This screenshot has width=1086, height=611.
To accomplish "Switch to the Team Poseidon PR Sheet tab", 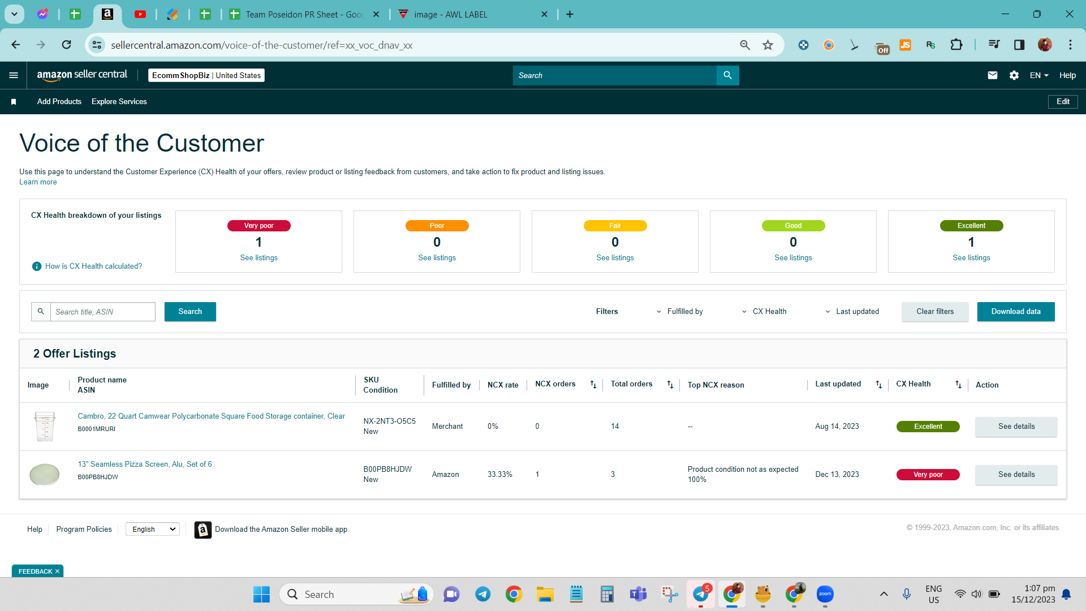I will pos(304,14).
